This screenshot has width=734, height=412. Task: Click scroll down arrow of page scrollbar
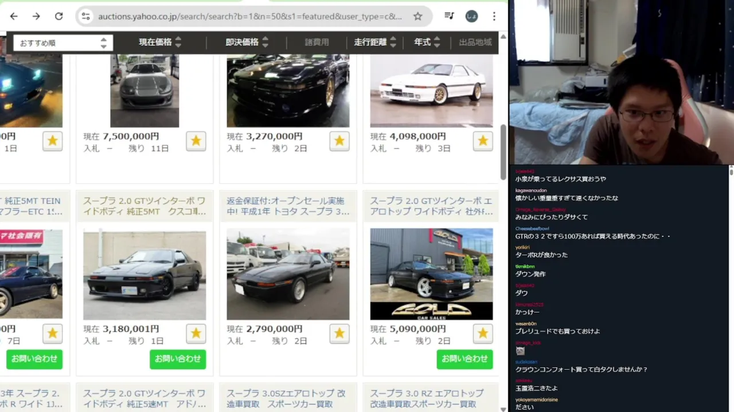point(503,409)
